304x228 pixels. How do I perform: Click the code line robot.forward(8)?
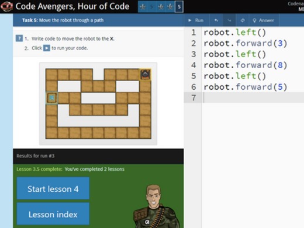coord(245,65)
